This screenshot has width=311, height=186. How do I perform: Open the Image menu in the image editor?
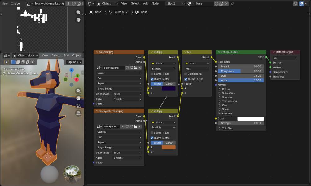pyautogui.click(x=15, y=4)
